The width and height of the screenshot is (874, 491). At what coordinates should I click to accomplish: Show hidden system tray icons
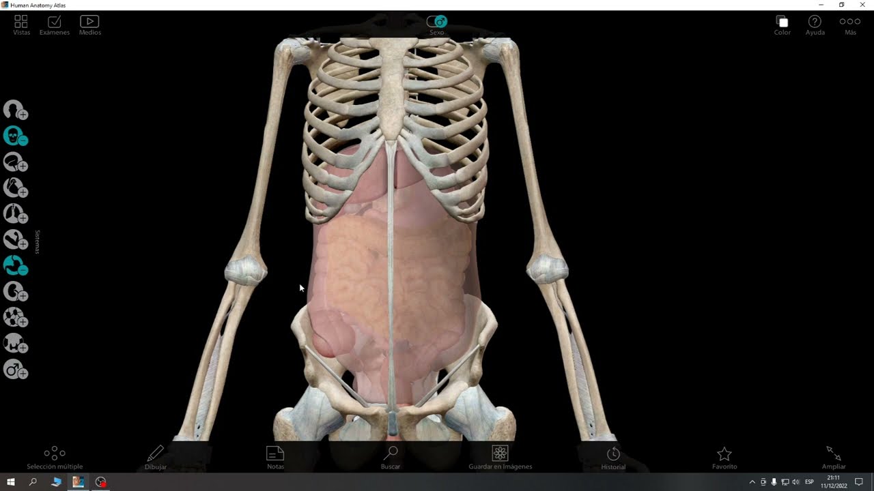tap(752, 482)
